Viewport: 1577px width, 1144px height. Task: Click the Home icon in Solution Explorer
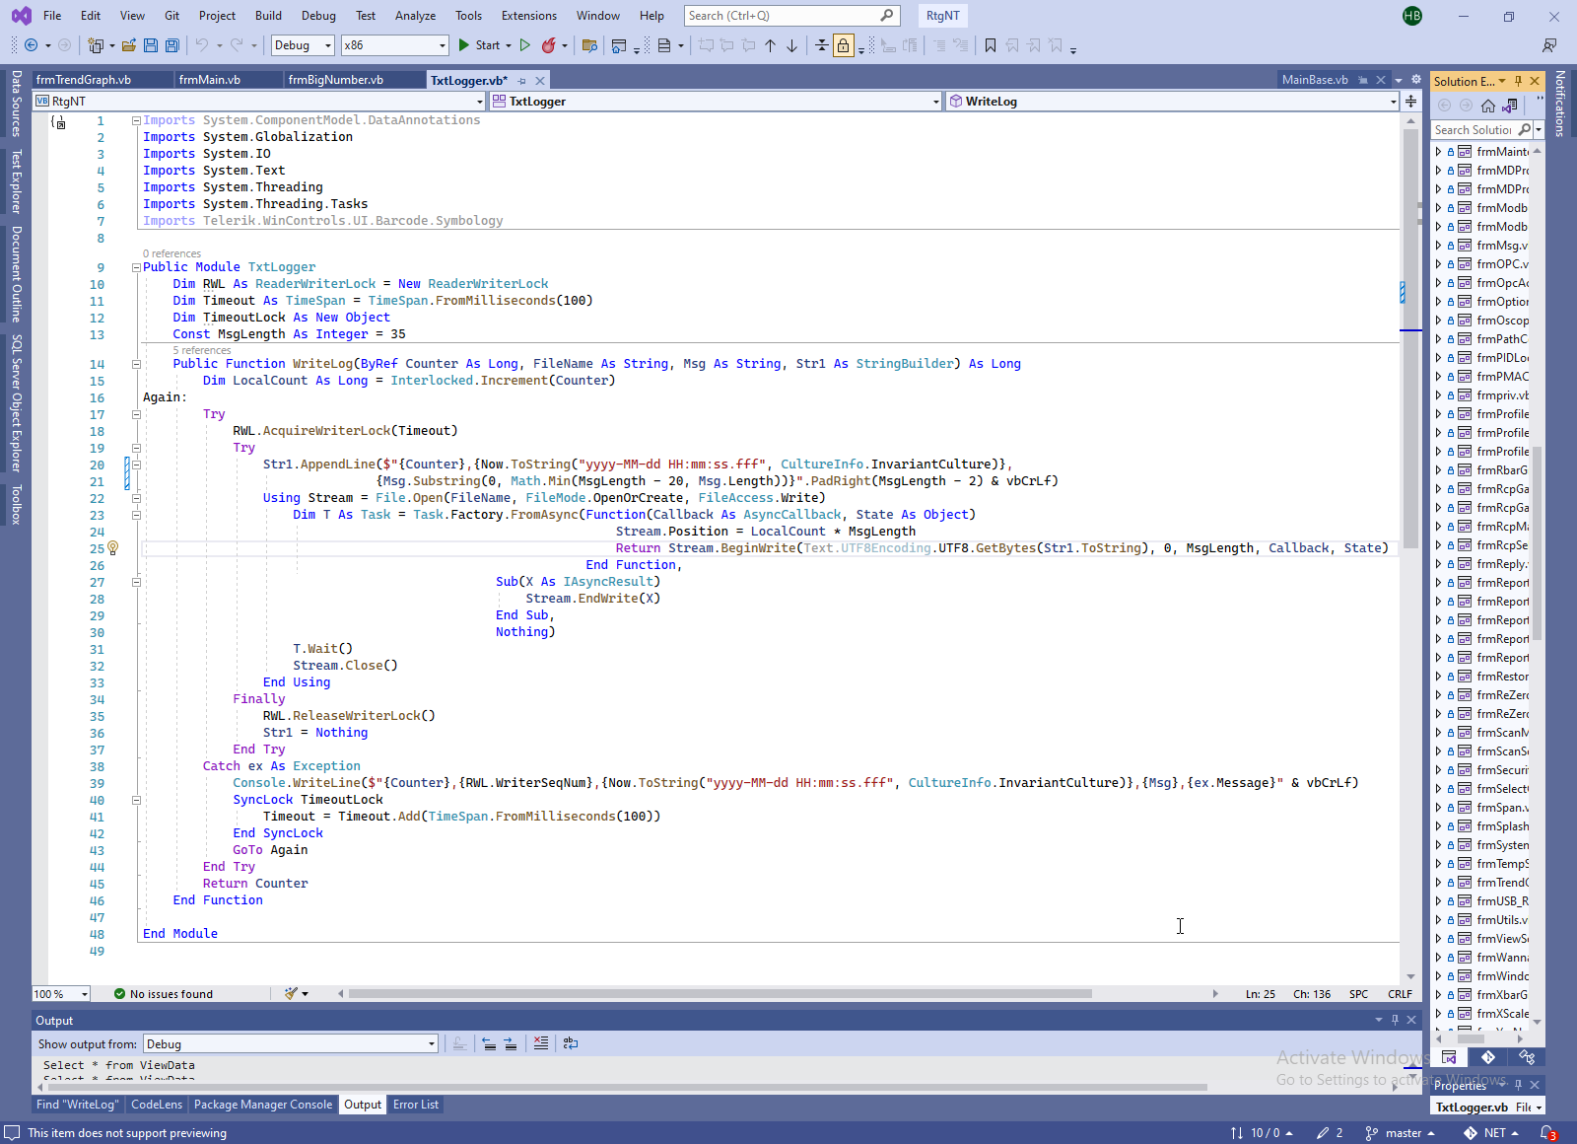(1488, 106)
